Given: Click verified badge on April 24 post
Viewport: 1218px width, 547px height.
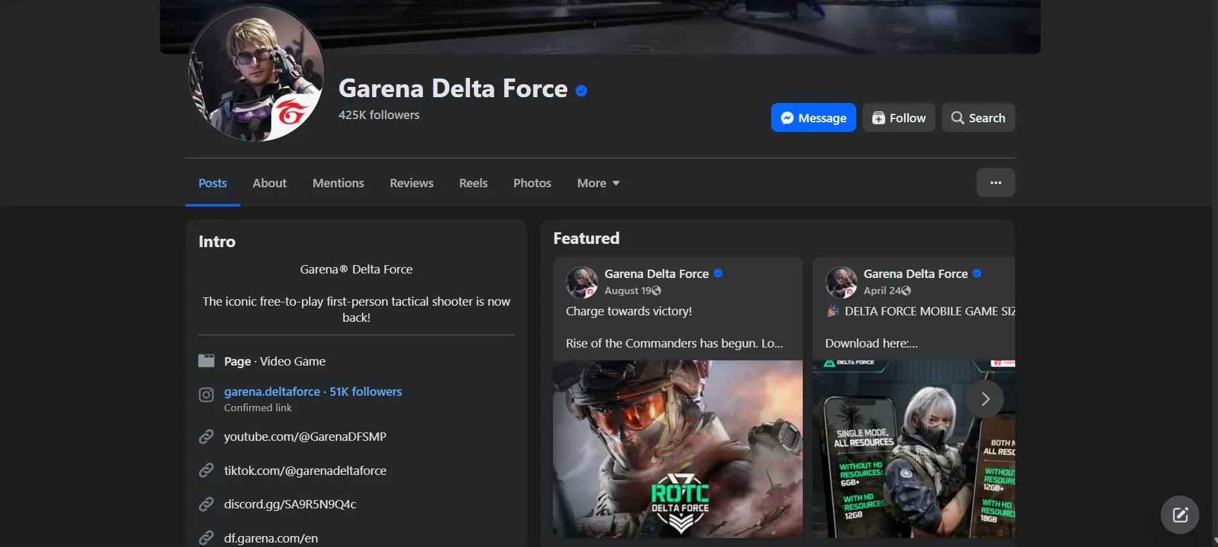Looking at the screenshot, I should (977, 273).
